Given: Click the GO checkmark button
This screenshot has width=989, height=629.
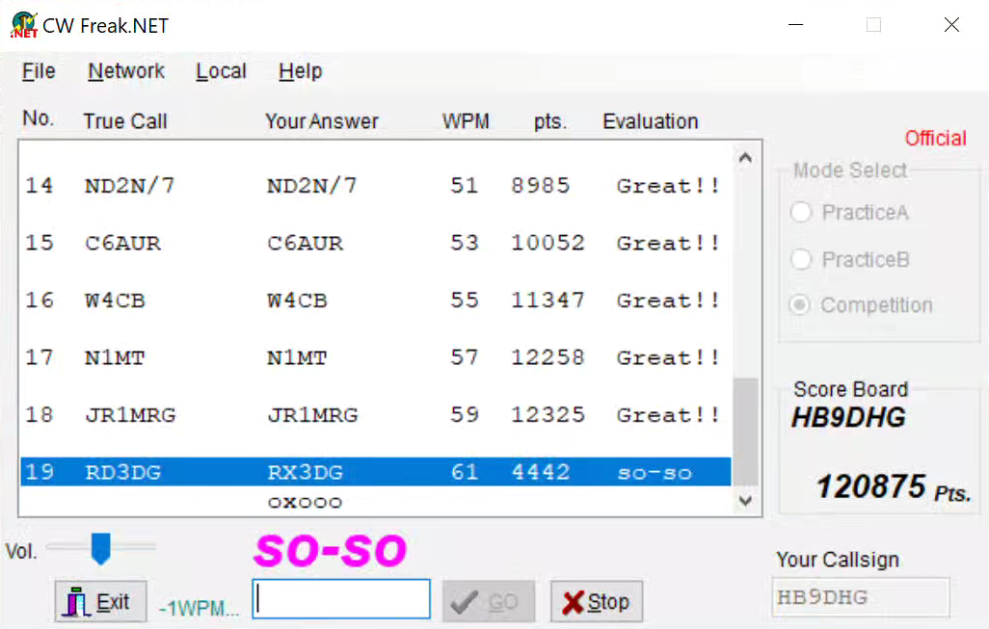Looking at the screenshot, I should pos(486,602).
